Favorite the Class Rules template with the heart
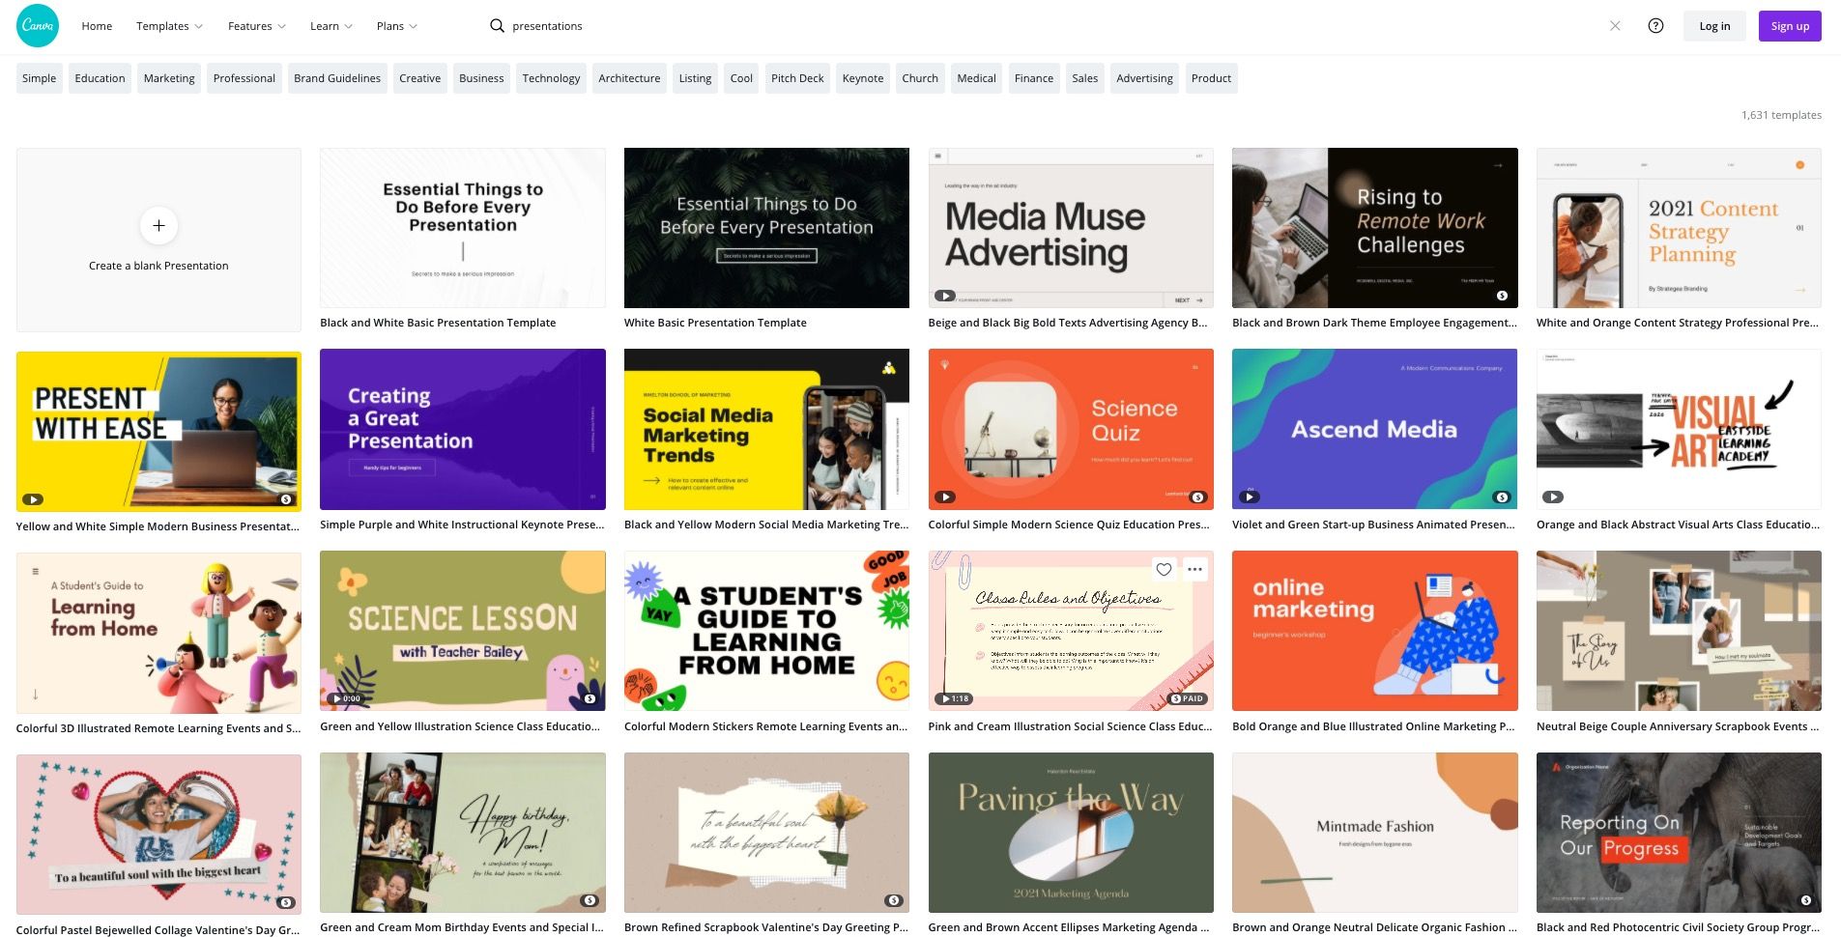1841x937 pixels. click(x=1163, y=570)
